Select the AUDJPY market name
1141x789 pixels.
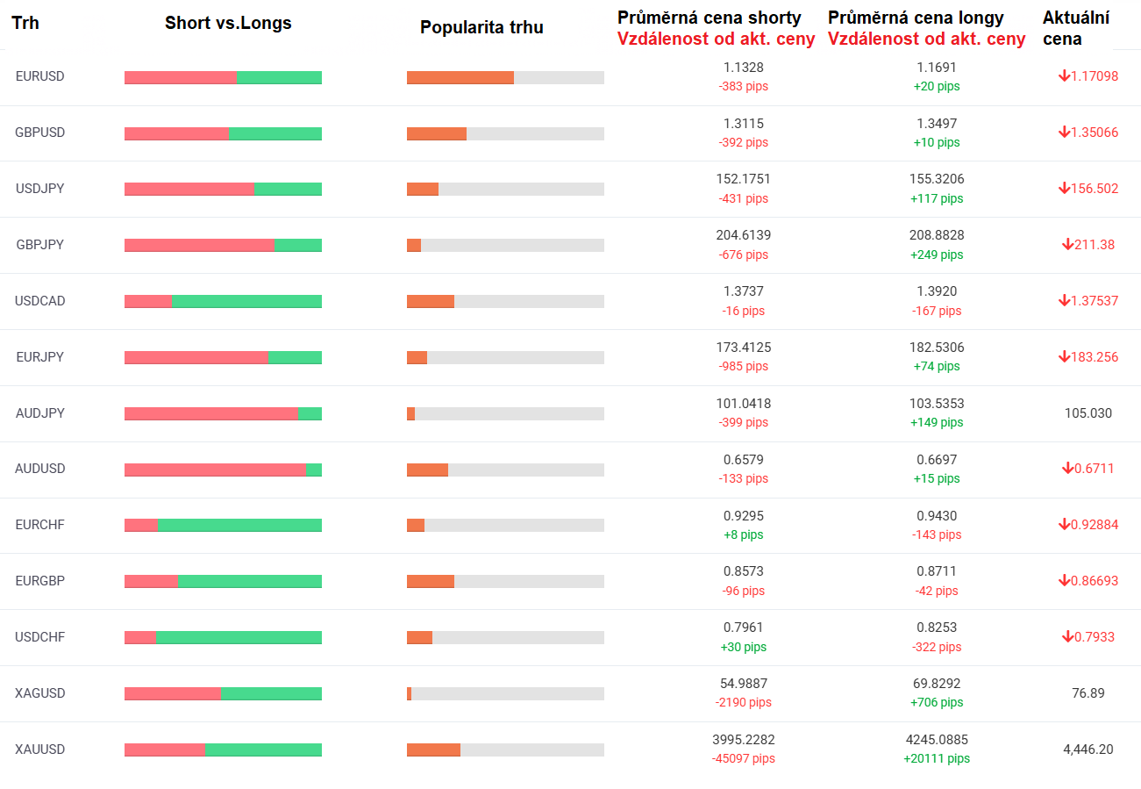pos(39,413)
